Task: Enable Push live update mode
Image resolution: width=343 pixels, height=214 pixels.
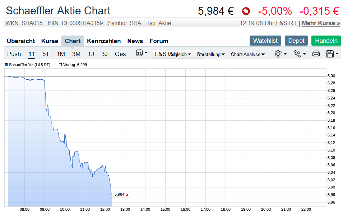Action: point(14,54)
